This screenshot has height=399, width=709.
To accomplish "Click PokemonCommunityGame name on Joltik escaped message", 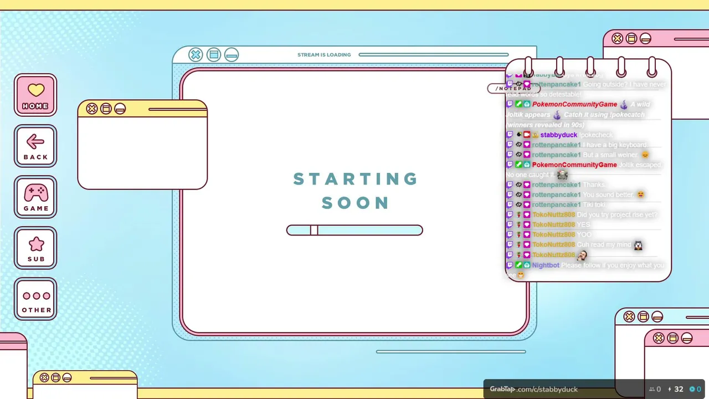I will point(574,165).
